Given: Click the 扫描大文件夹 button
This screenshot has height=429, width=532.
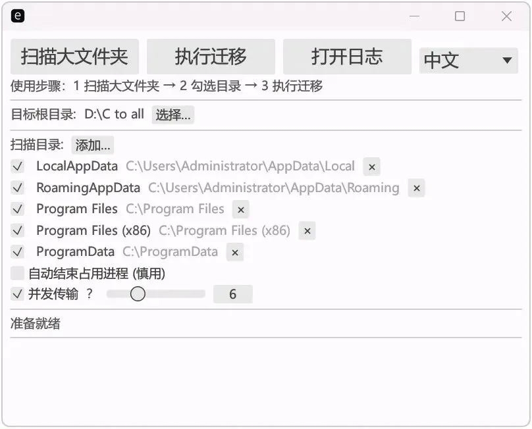Looking at the screenshot, I should point(74,57).
